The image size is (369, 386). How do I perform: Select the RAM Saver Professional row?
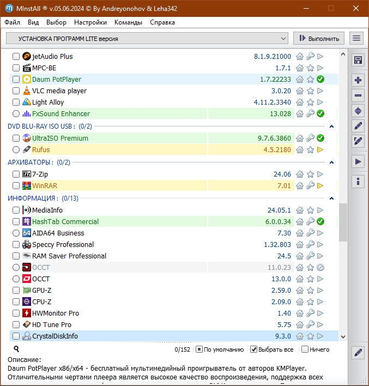(174, 256)
